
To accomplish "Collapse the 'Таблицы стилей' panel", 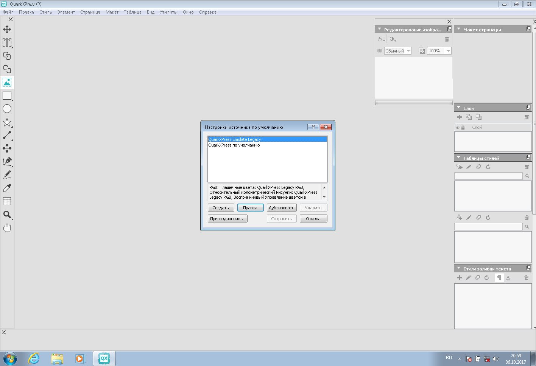I will pyautogui.click(x=458, y=158).
